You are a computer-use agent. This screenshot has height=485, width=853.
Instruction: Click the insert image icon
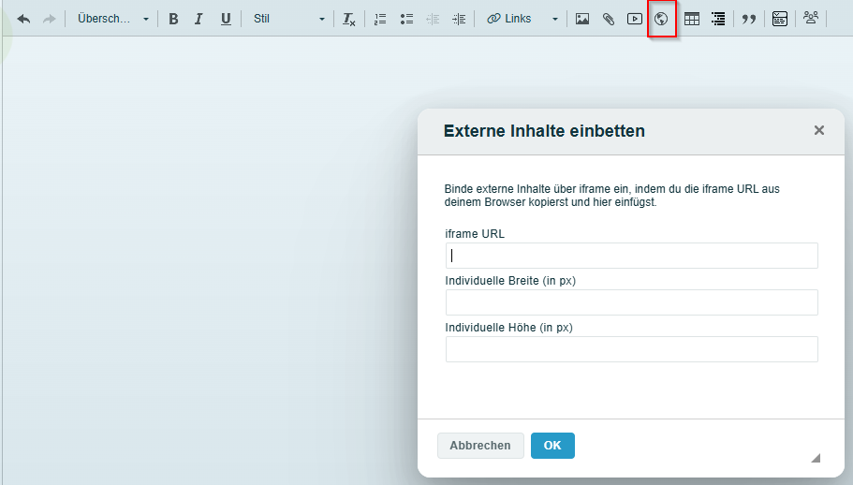[582, 19]
